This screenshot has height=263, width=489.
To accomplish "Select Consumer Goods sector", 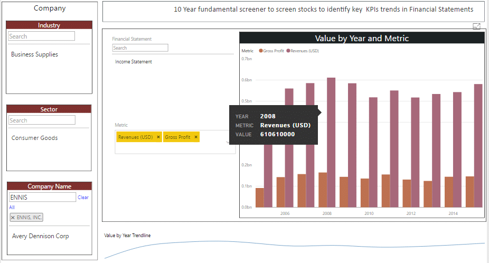I will pos(35,138).
